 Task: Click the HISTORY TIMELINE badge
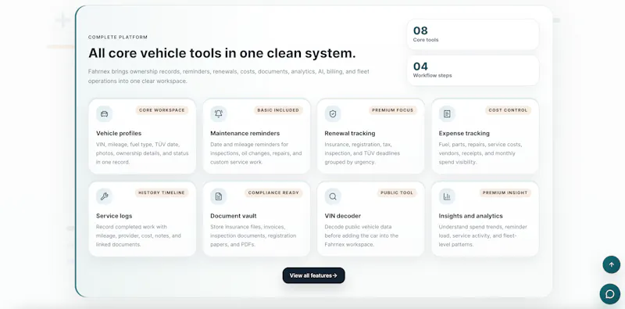tap(162, 192)
